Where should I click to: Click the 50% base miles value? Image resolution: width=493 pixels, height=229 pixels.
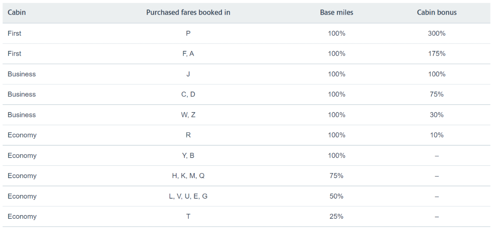pyautogui.click(x=336, y=196)
